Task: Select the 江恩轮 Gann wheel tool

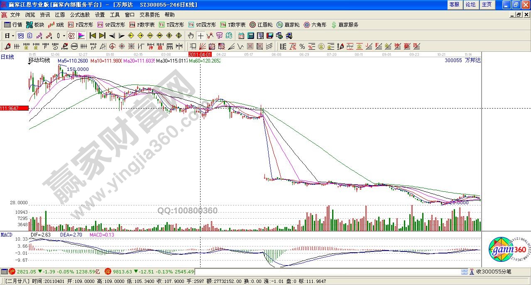Action: (261, 25)
